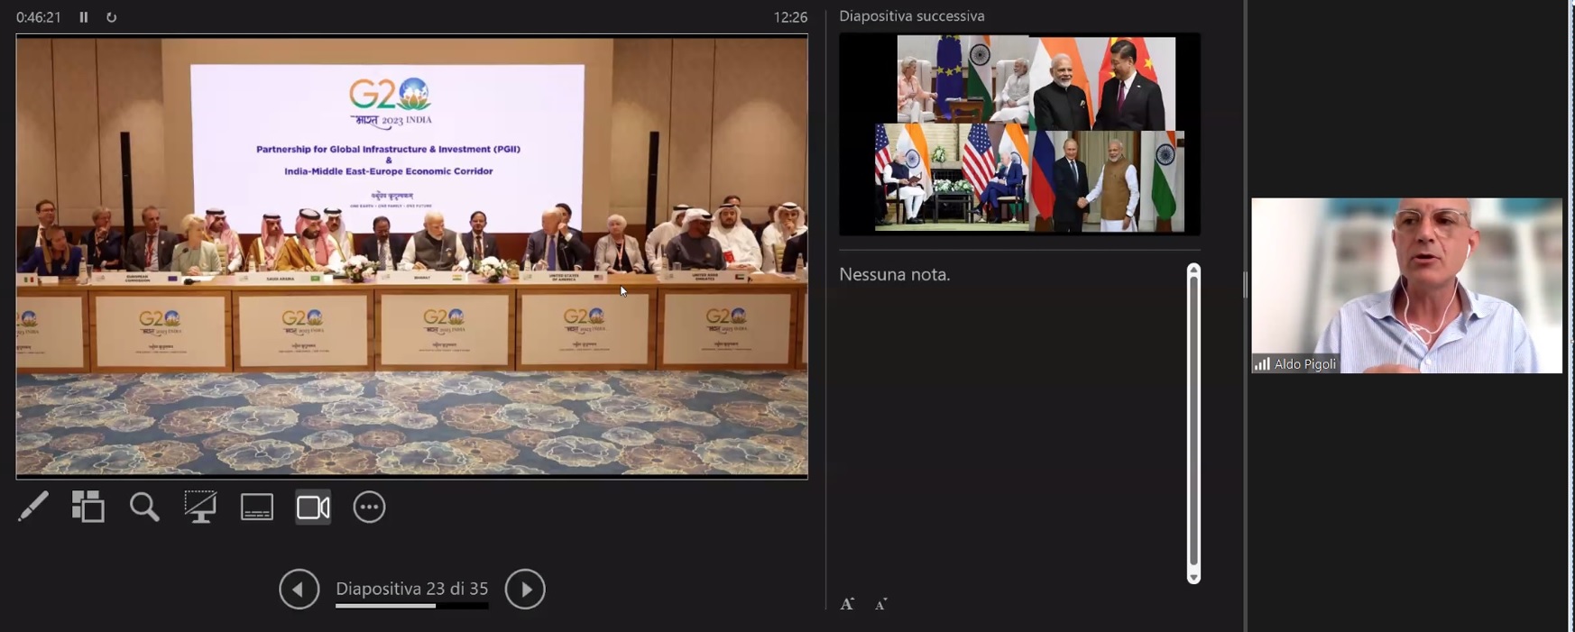Click the clock time 12:26
1575x632 pixels.
tap(790, 17)
